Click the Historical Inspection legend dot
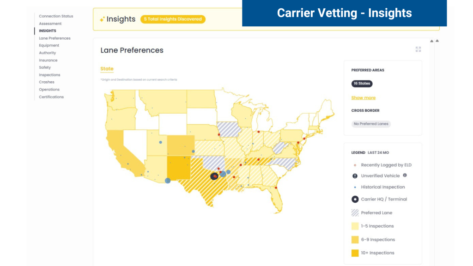The image size is (473, 266). (355, 187)
